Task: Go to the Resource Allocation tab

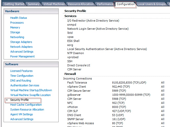Action: [x=81, y=4]
